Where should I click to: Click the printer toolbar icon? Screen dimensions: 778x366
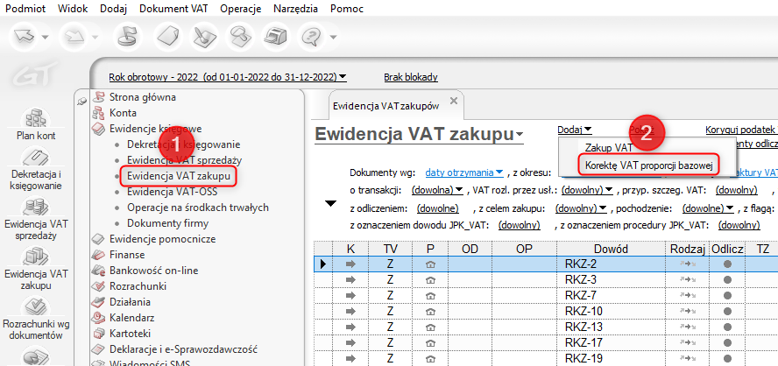275,37
